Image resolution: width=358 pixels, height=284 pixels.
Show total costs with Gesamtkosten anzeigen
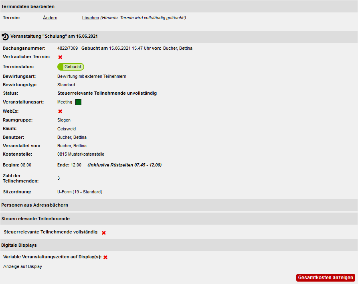point(326,278)
